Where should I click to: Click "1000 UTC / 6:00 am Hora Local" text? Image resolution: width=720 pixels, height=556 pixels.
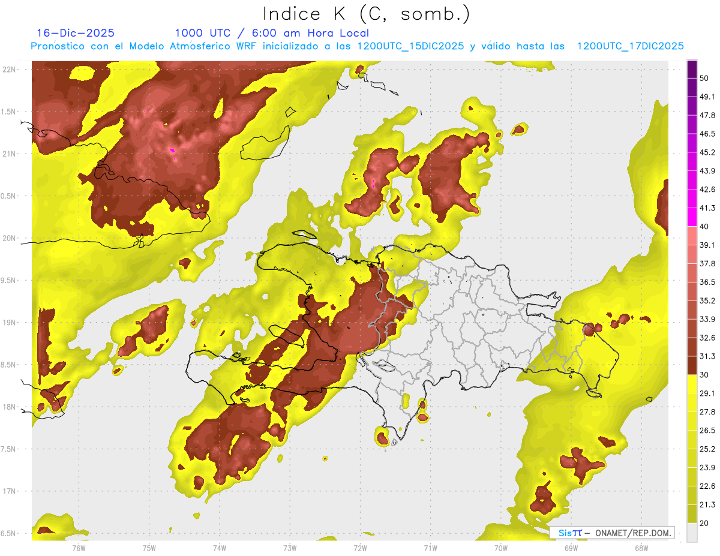[x=272, y=33]
